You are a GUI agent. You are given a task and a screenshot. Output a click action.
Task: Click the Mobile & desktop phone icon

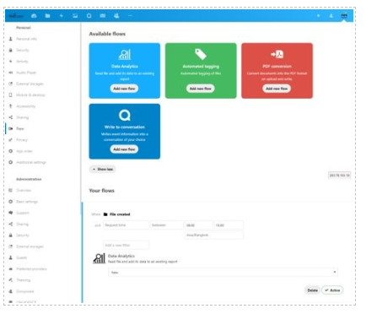(11, 95)
